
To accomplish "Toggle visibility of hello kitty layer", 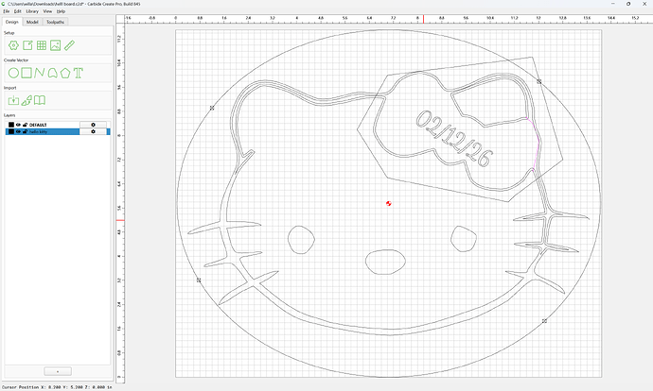I will click(18, 131).
